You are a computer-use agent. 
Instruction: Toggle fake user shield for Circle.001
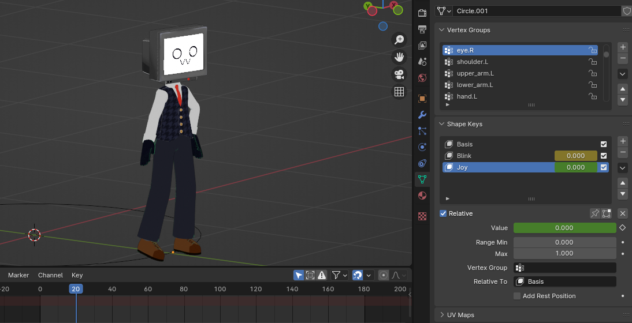[x=626, y=11]
